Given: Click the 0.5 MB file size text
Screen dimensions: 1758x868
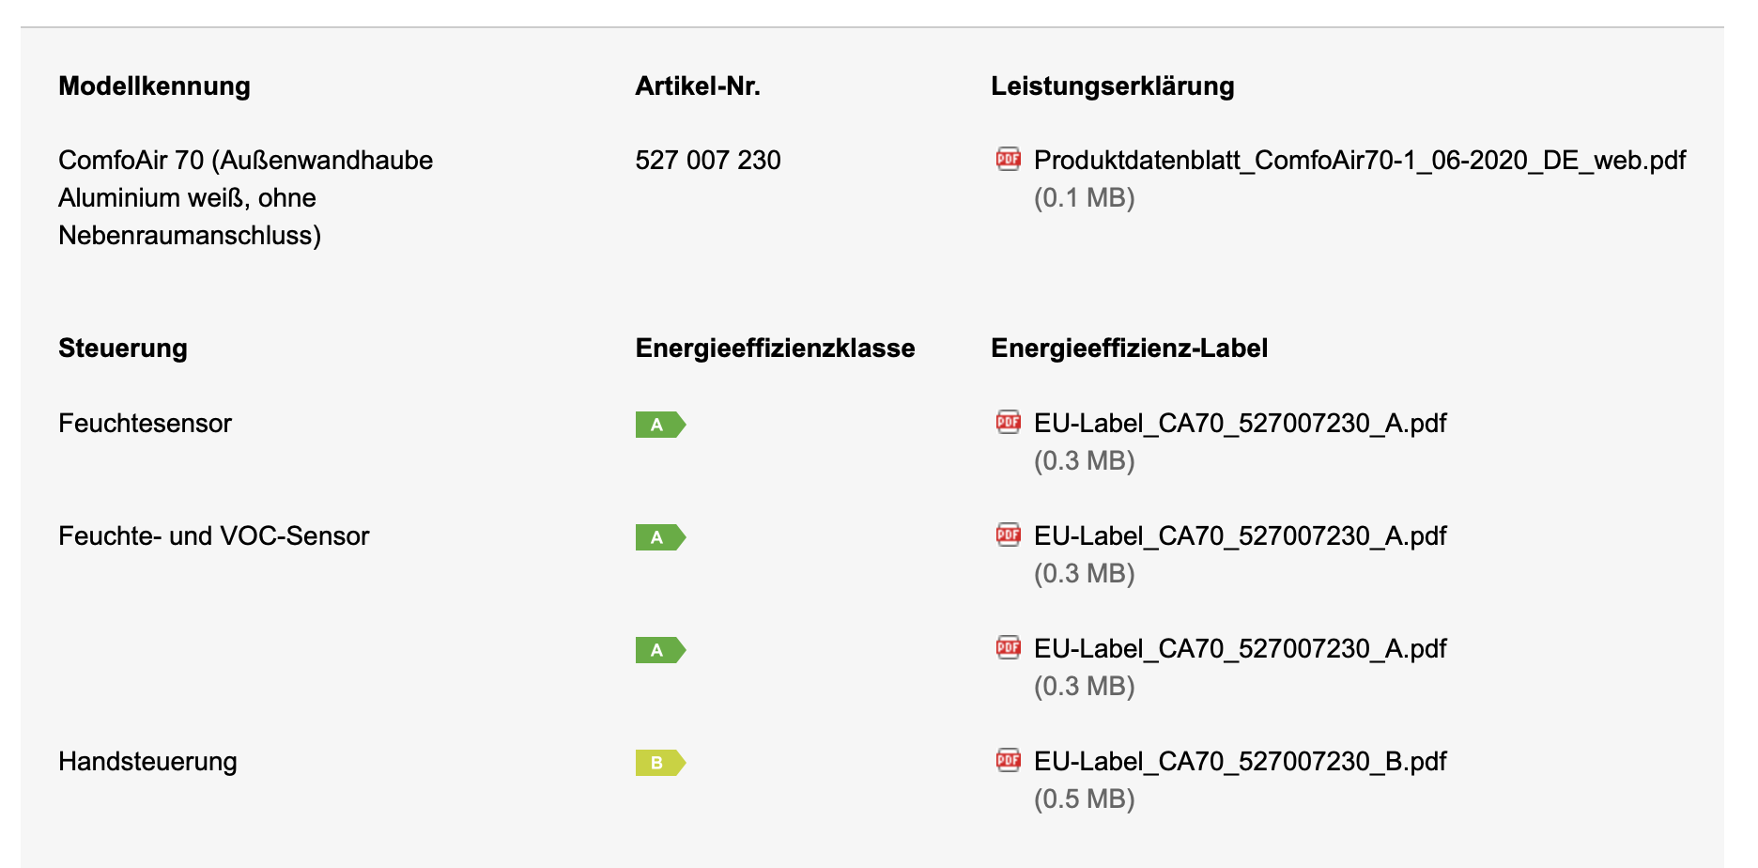Looking at the screenshot, I should point(1085,799).
